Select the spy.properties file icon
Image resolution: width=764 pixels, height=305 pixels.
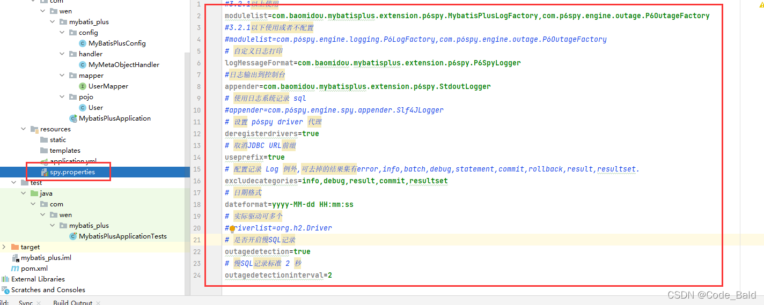pyautogui.click(x=44, y=172)
